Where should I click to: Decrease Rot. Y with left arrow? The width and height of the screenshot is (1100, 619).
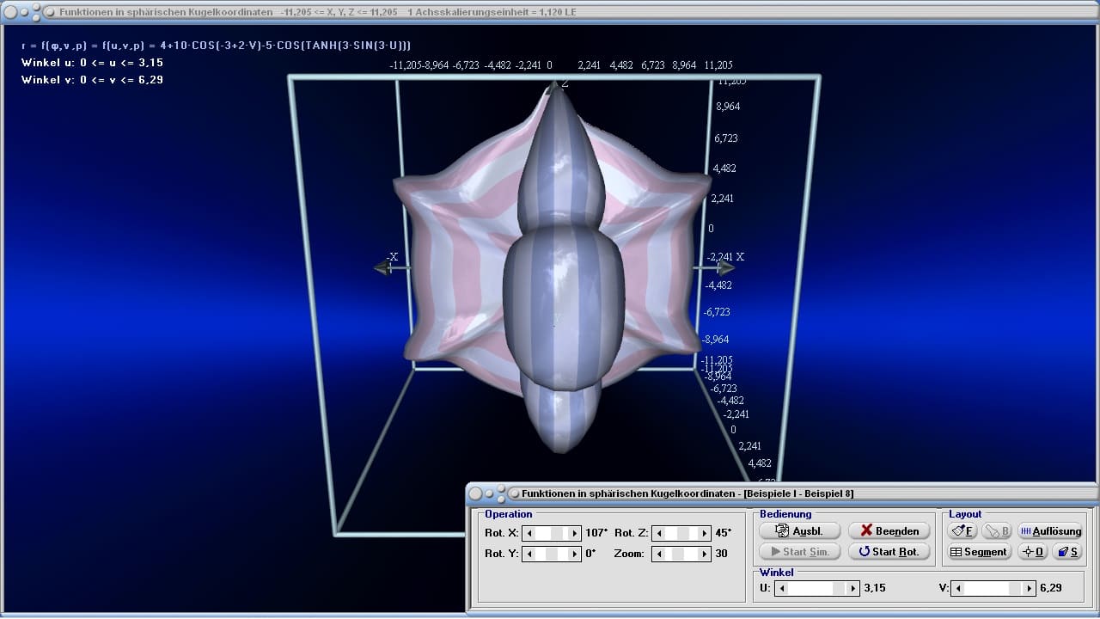click(x=529, y=554)
